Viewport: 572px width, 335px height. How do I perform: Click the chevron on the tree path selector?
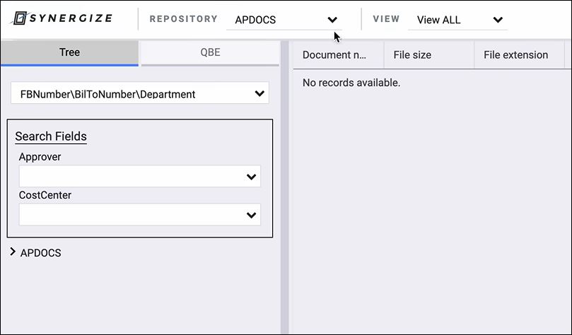click(x=259, y=94)
